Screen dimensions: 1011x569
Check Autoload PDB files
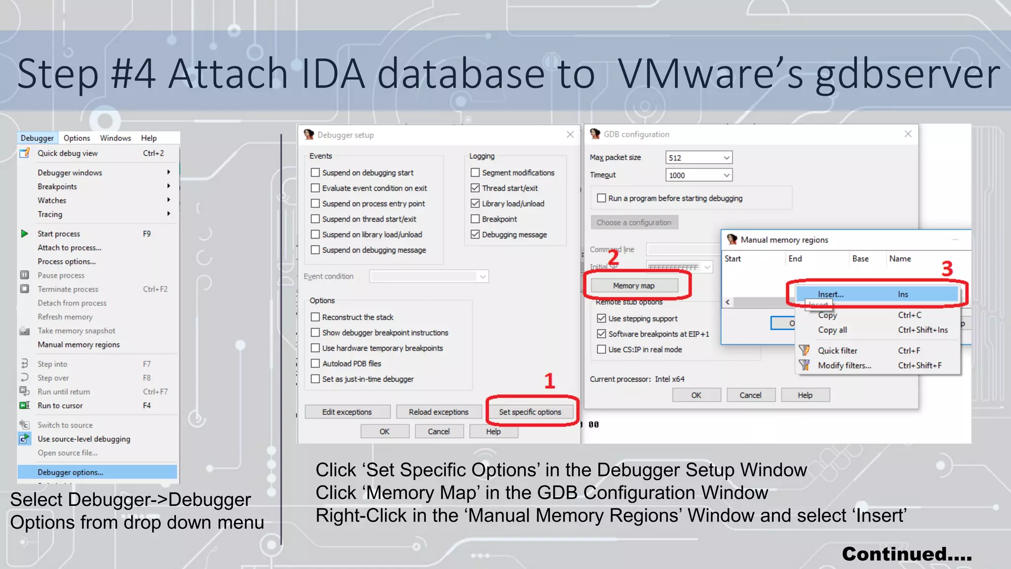tap(315, 363)
